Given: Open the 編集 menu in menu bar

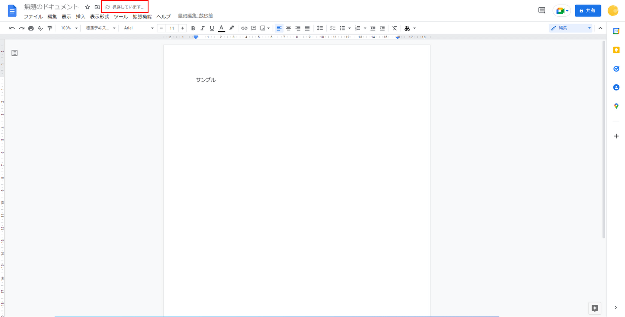Looking at the screenshot, I should click(52, 17).
